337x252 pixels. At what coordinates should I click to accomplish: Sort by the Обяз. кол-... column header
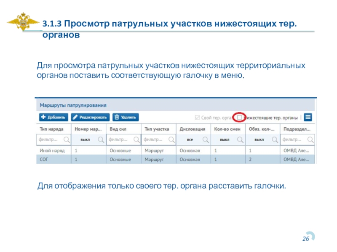coord(262,129)
